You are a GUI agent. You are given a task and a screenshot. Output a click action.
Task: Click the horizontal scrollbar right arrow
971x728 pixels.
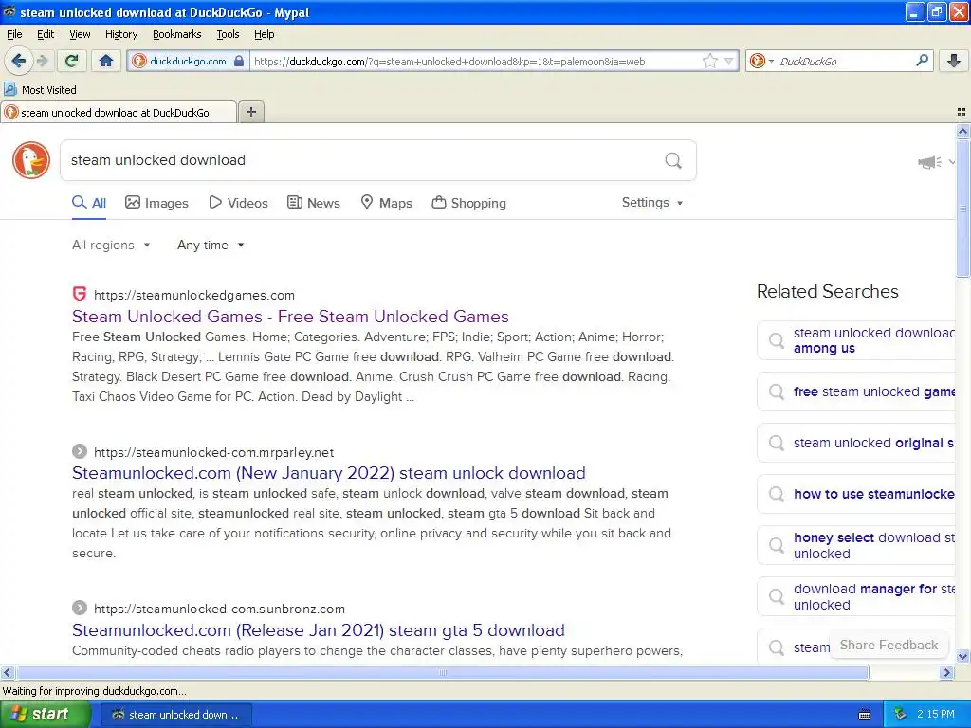[x=946, y=672]
